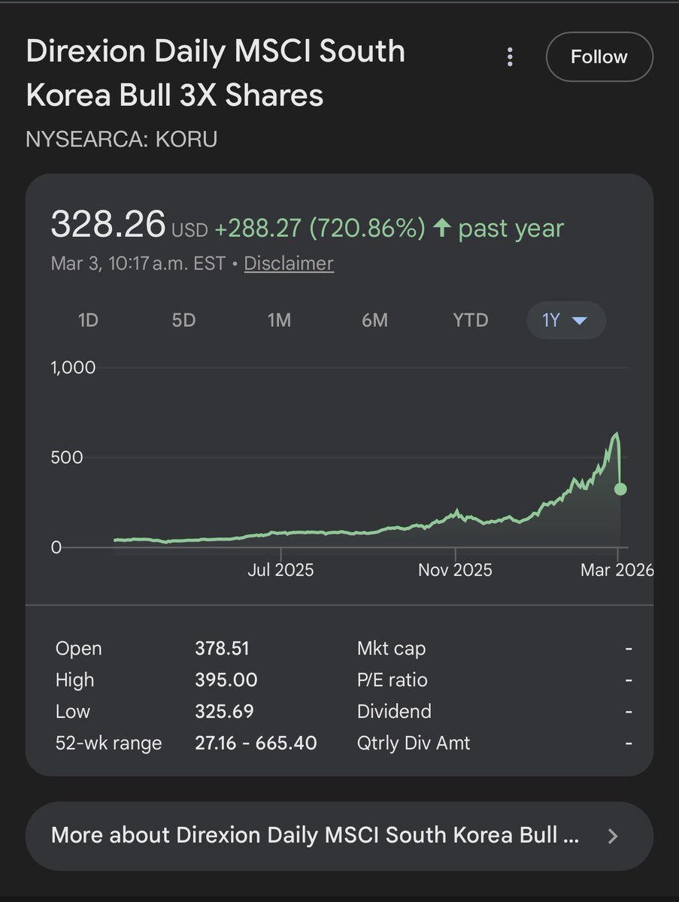Click the Dividend label
The image size is (679, 902).
[x=394, y=711]
